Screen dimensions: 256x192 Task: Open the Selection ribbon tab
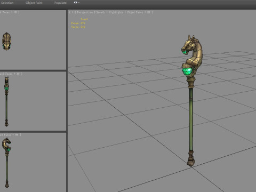(7, 3)
